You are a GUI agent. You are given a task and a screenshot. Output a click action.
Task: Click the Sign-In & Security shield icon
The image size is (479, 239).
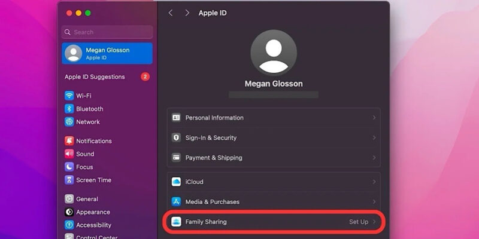(x=176, y=138)
